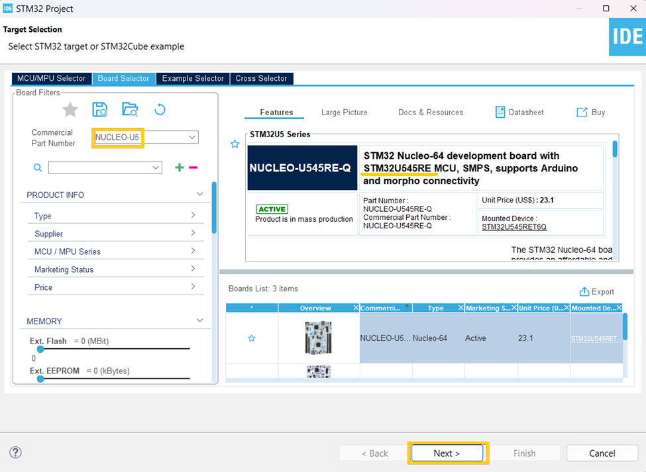Viewport: 646px width, 472px height.
Task: Click the favorites star in Board Filters
Action: [70, 109]
